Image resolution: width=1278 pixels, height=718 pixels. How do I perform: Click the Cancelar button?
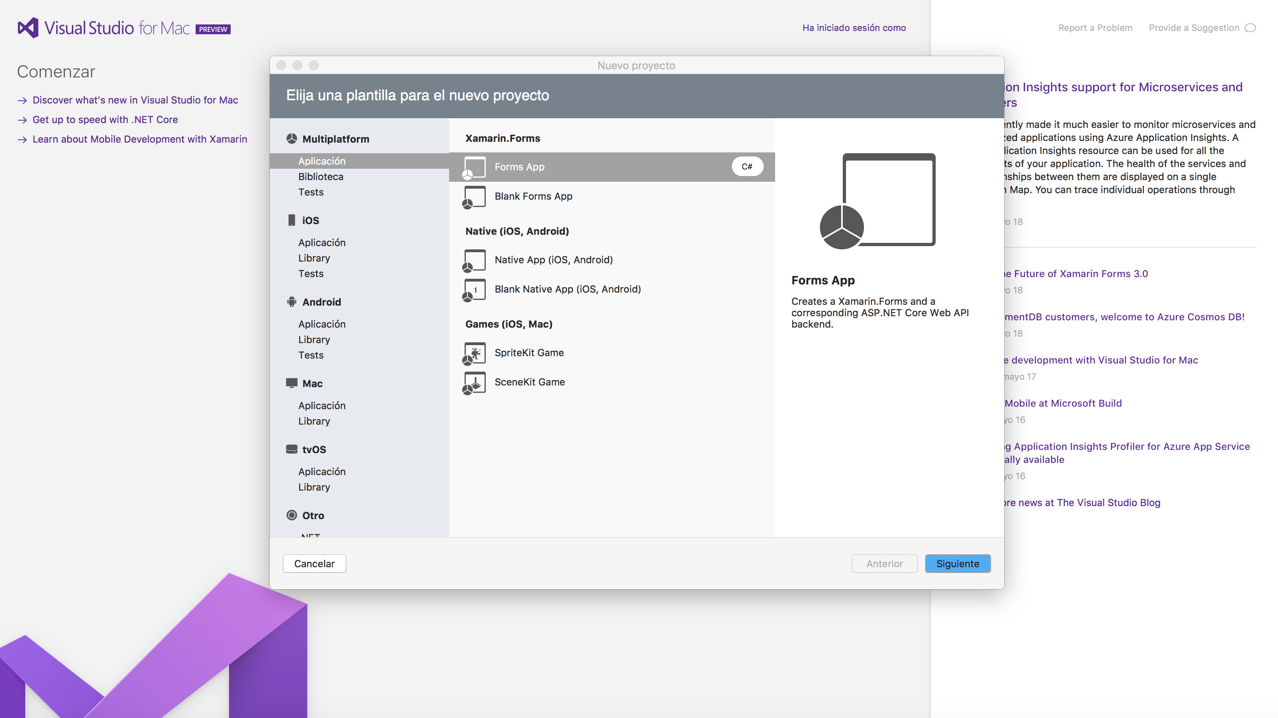point(314,563)
